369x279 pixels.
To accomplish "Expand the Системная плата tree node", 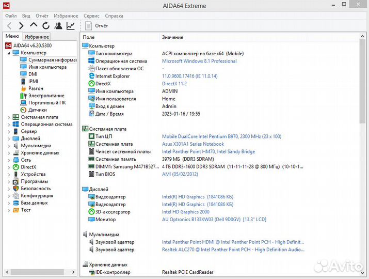I will point(9,117).
